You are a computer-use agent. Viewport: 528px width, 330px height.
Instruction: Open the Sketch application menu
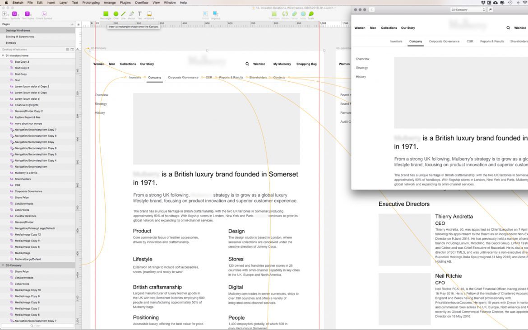[18, 2]
